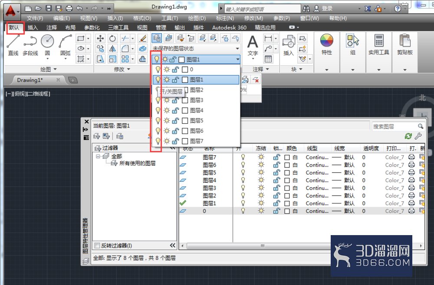Open the 格式(O) menu
This screenshot has width=434, height=285.
coord(142,18)
